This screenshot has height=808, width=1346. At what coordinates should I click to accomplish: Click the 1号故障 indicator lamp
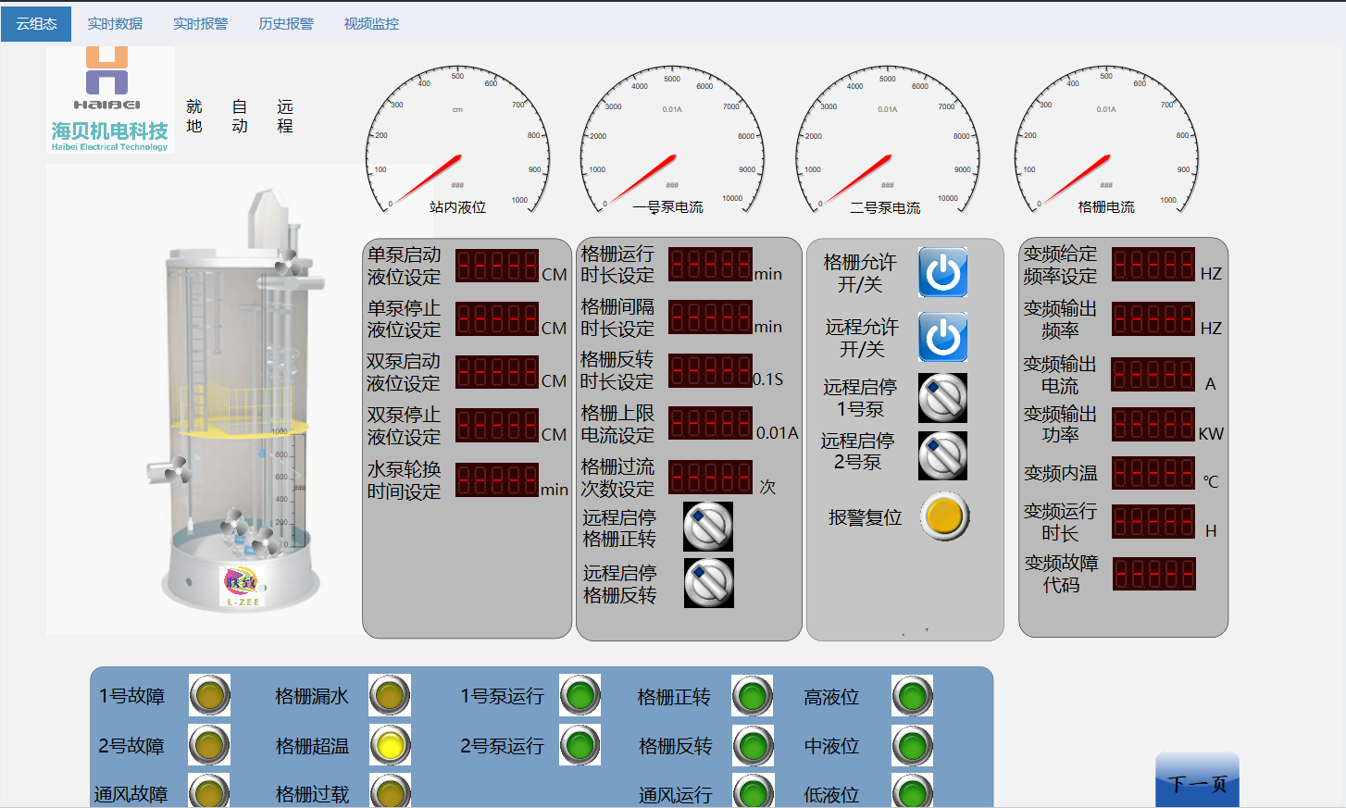pyautogui.click(x=209, y=695)
